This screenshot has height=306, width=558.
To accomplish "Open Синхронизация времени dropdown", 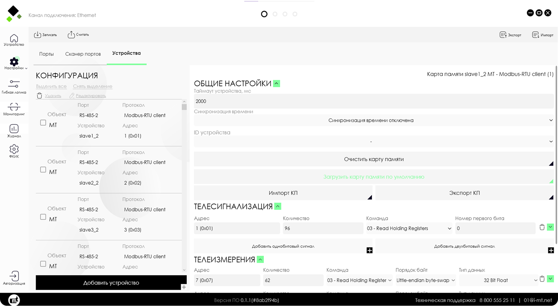I will pos(373,120).
